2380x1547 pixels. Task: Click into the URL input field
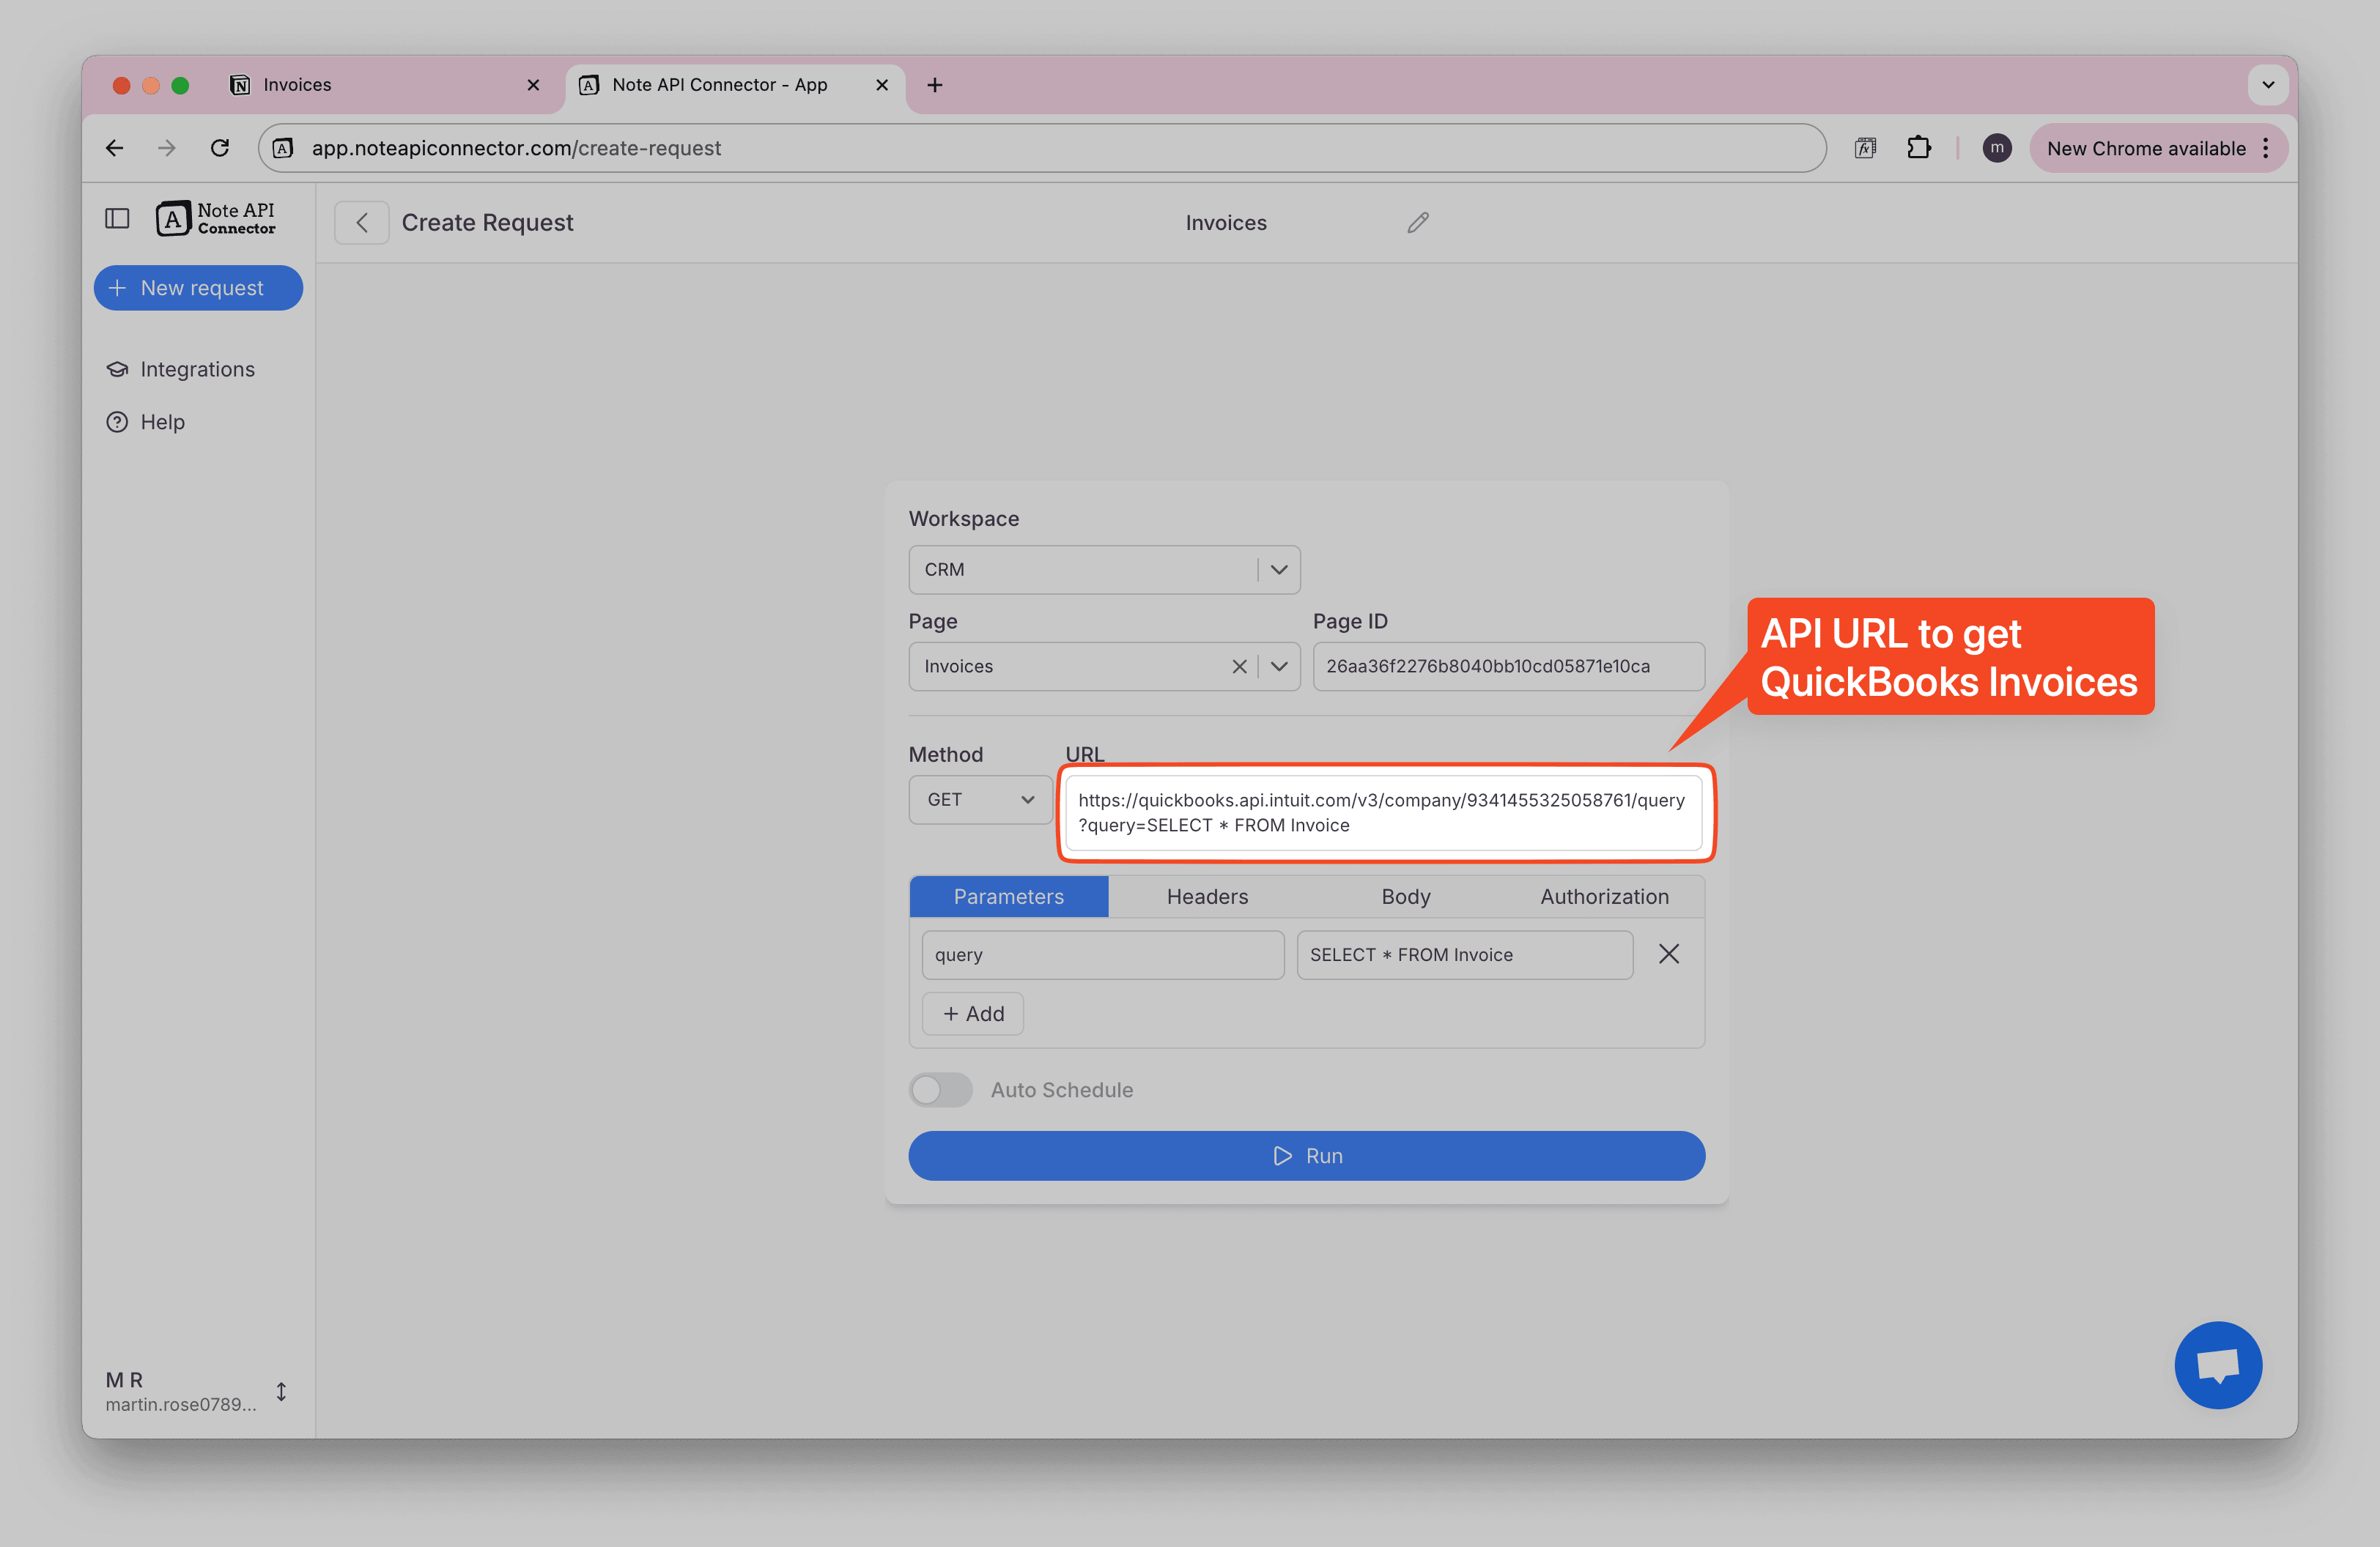pyautogui.click(x=1383, y=812)
